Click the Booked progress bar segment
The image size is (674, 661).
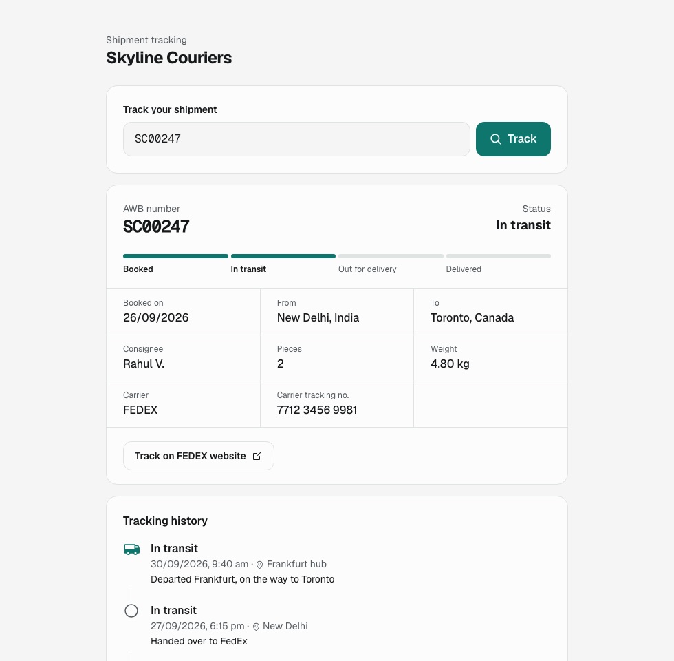click(x=175, y=256)
